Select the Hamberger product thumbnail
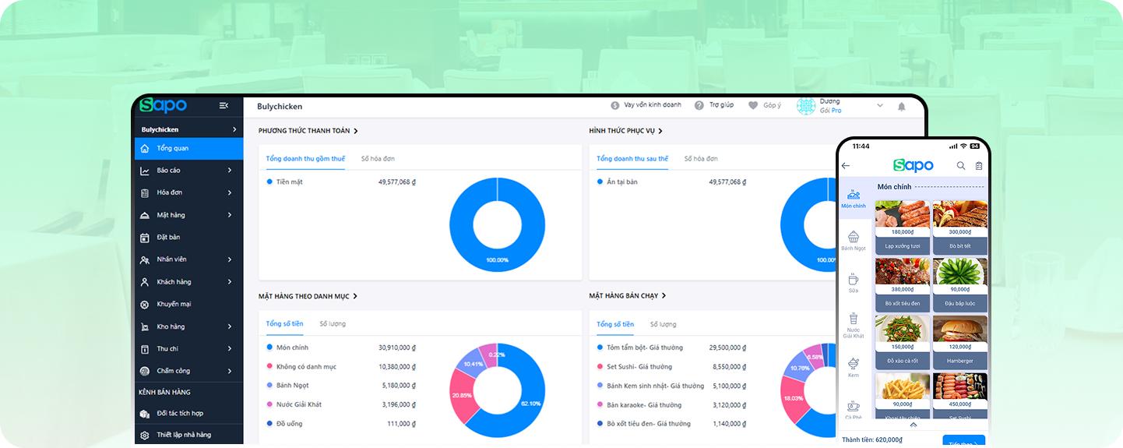1123x448 pixels. click(x=959, y=330)
